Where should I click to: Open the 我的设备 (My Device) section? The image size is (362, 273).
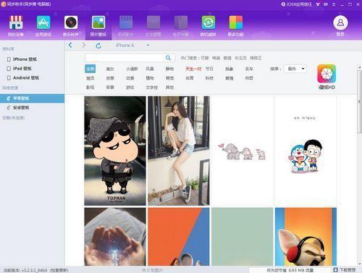tap(16, 26)
